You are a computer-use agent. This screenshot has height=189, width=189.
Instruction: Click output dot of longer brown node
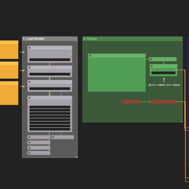(177, 102)
